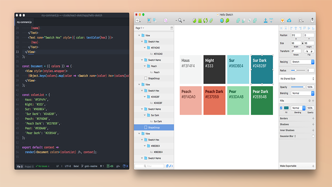The image size is (332, 187).
Task: Click the gold--readme git branch in status bar
Action: (x=91, y=166)
